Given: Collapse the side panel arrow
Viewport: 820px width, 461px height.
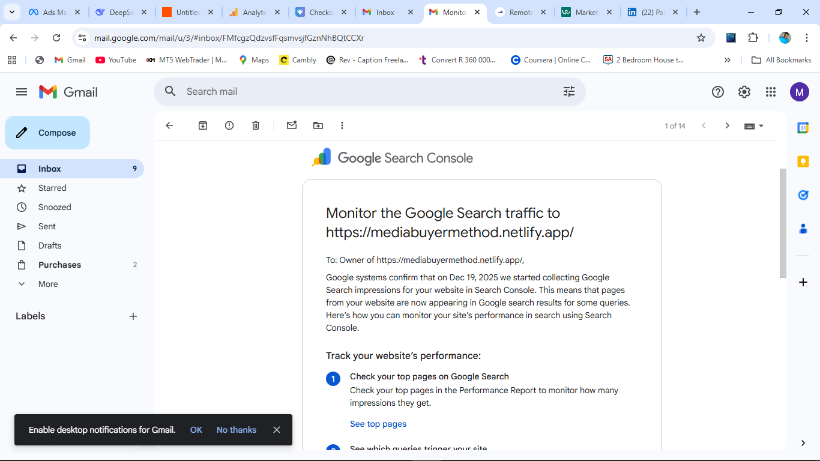Looking at the screenshot, I should point(803,443).
